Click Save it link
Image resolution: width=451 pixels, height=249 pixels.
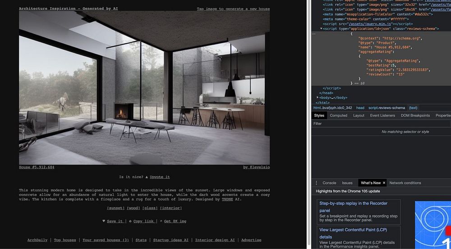pos(115,221)
